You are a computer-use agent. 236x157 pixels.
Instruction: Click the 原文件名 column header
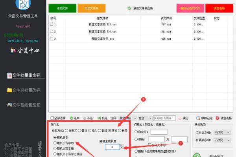(x=103, y=18)
